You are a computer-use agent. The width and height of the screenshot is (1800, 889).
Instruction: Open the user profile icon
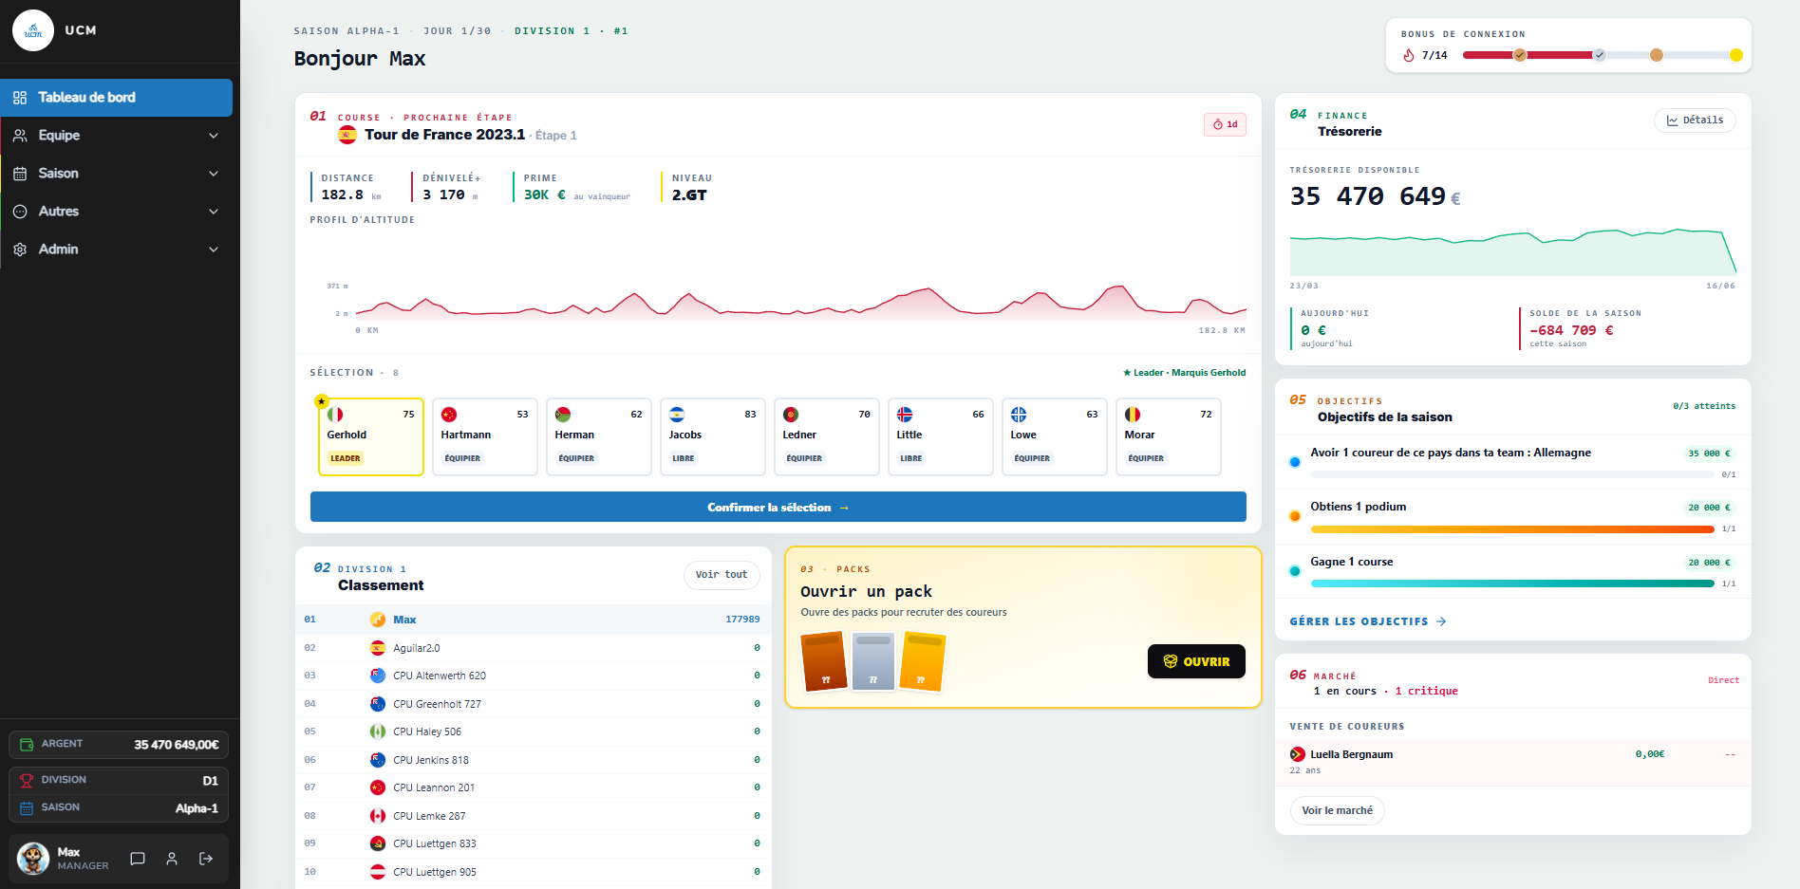172,859
